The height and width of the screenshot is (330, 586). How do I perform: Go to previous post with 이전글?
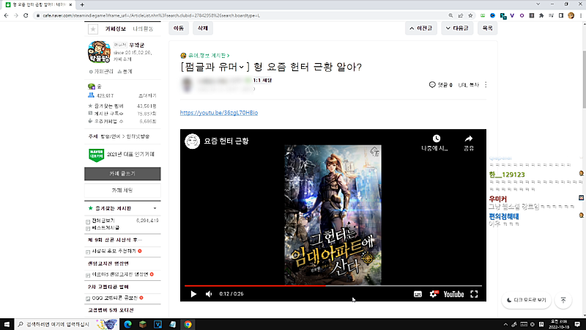[x=422, y=29]
